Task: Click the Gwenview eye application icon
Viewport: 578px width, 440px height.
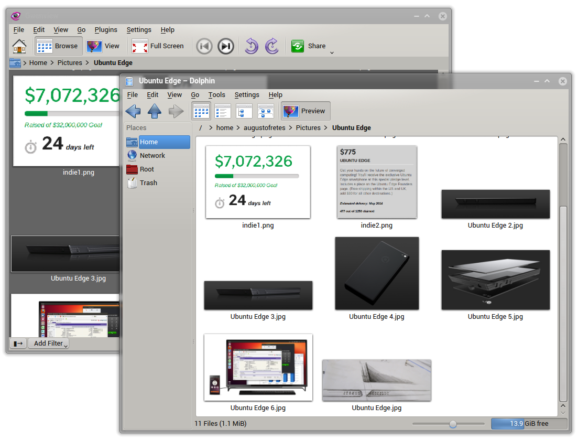Action: click(x=16, y=16)
